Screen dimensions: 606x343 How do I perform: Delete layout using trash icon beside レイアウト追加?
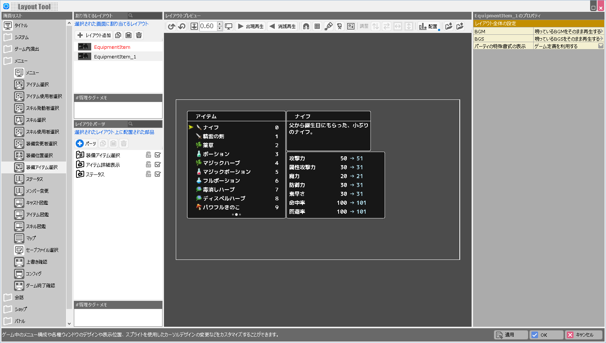[x=139, y=35]
